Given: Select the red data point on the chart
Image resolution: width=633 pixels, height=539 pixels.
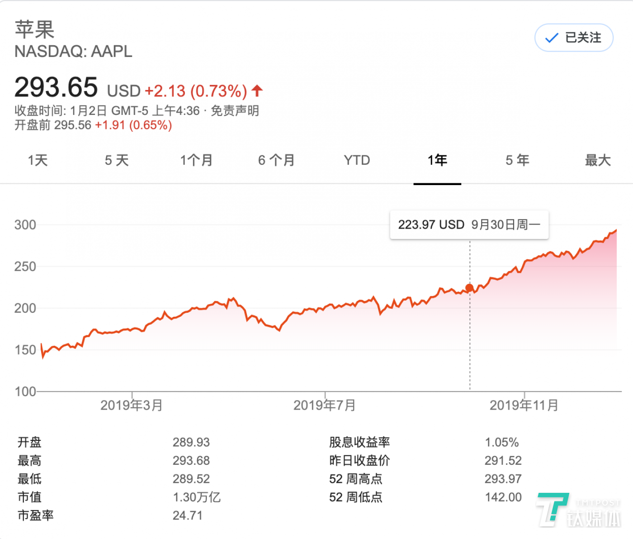Looking at the screenshot, I should (x=469, y=287).
